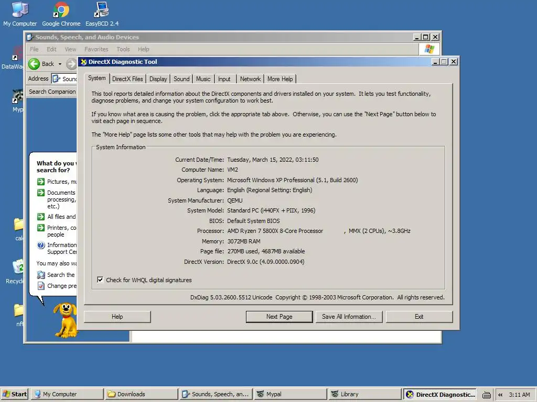This screenshot has width=537, height=402.
Task: Toggle Check for WHQL digital signatures
Action: [100, 280]
